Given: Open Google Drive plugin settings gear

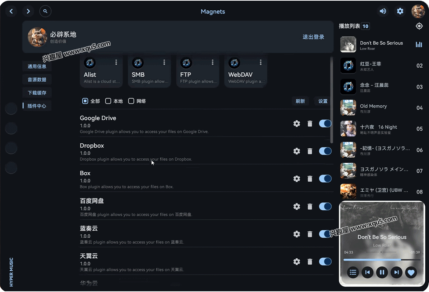Looking at the screenshot, I should point(296,124).
